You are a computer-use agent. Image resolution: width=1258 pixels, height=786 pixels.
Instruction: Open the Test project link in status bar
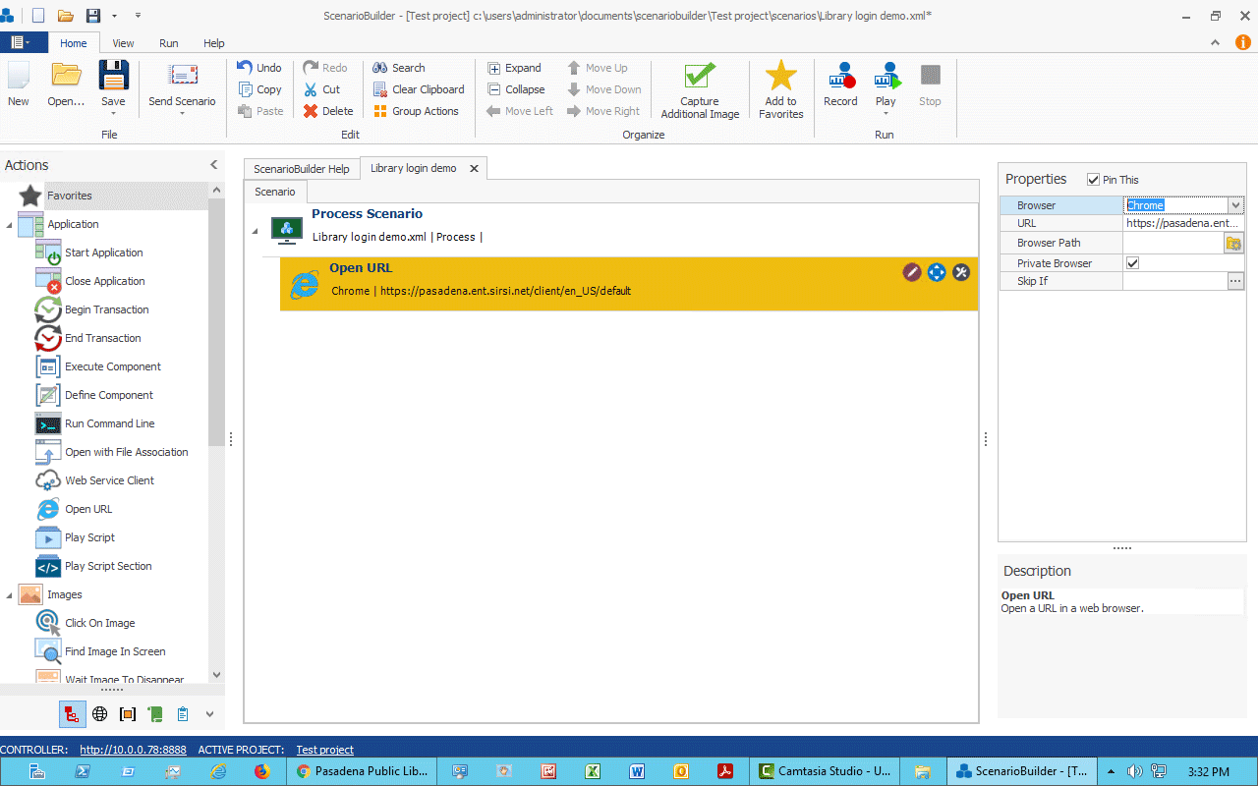point(324,749)
